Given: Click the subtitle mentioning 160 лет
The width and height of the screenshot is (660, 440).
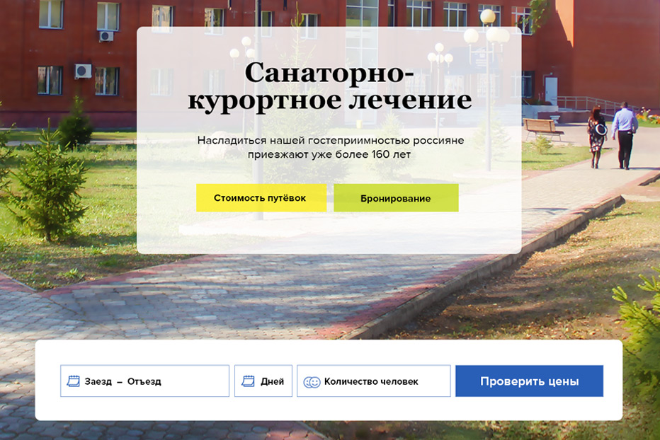Looking at the screenshot, I should pos(330,147).
